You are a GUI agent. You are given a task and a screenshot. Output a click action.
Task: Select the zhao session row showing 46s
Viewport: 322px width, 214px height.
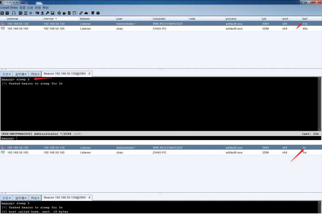(161, 29)
